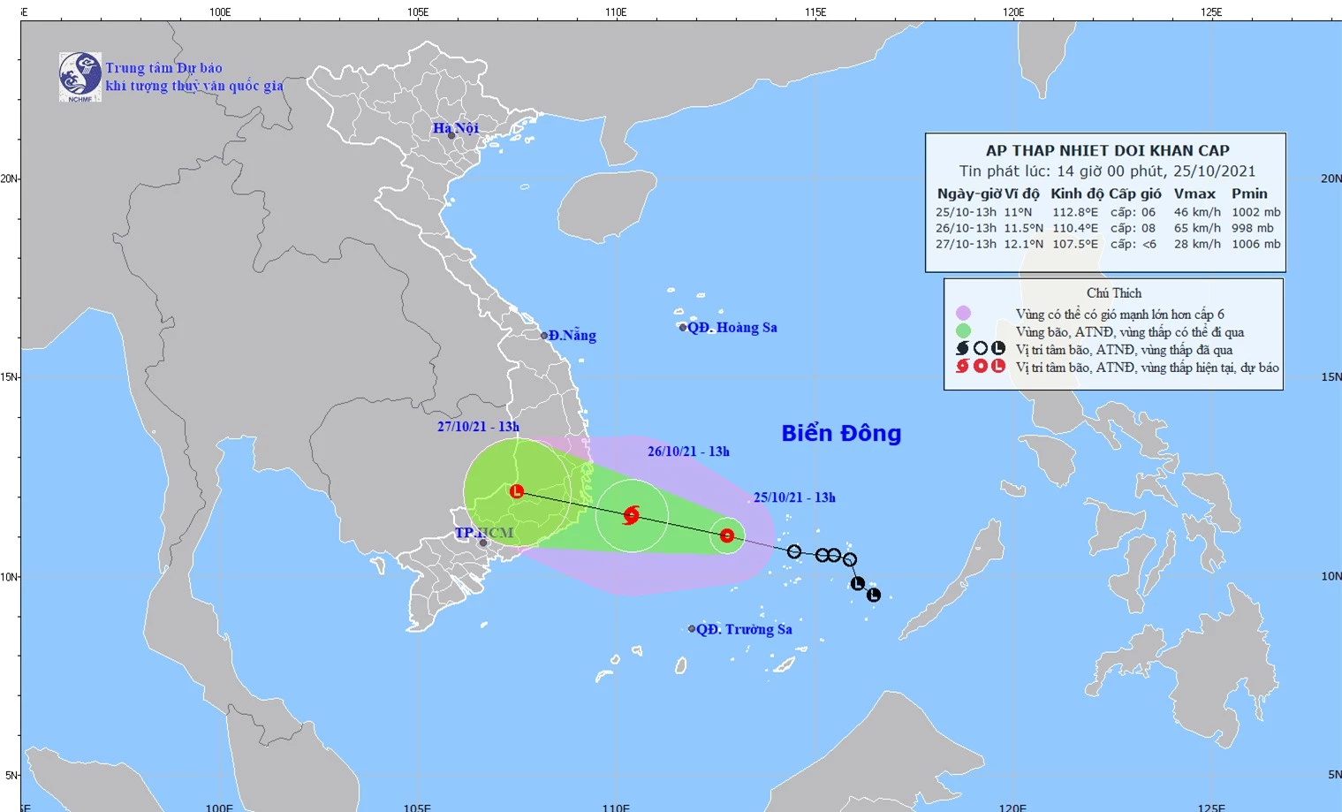Image resolution: width=1342 pixels, height=812 pixels.
Task: Click the '27/10/21 - 13h' forecast label
Action: (x=478, y=427)
